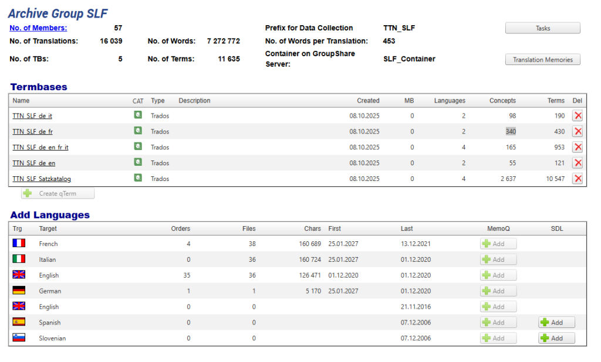Click the Slovenian flag icon

pos(19,338)
